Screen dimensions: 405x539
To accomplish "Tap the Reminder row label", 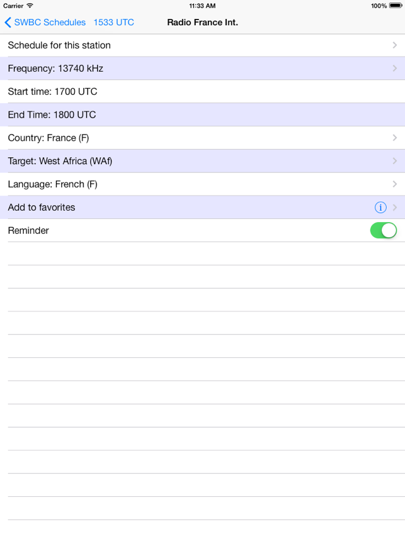I will 28,230.
